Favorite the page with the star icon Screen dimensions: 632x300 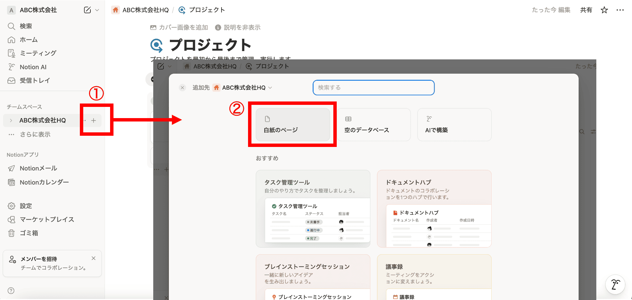point(604,10)
